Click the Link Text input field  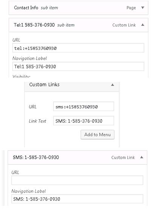pyautogui.click(x=84, y=121)
